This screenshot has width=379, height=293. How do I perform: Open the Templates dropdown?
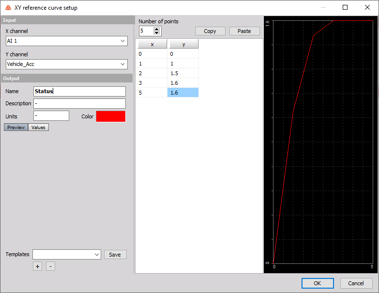tap(67, 255)
